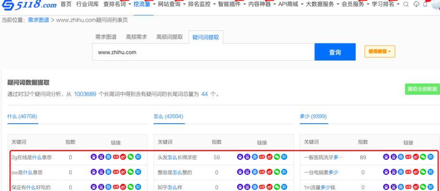This screenshot has width=440, height=191.
Task: Open Baidu paw icon for 知乎怎么样
Action: pos(240,187)
